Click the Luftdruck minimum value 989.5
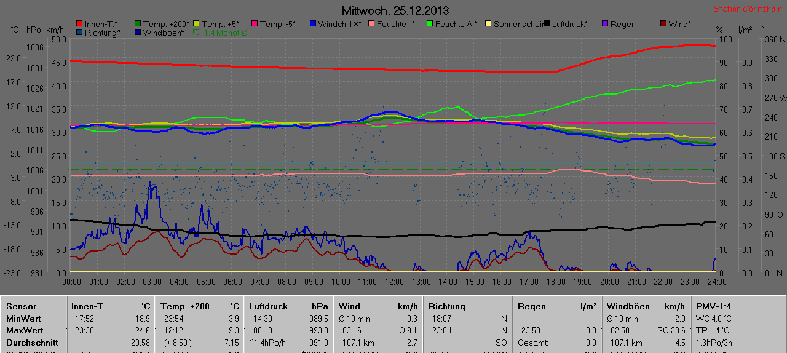The image size is (787, 353). pyautogui.click(x=319, y=319)
